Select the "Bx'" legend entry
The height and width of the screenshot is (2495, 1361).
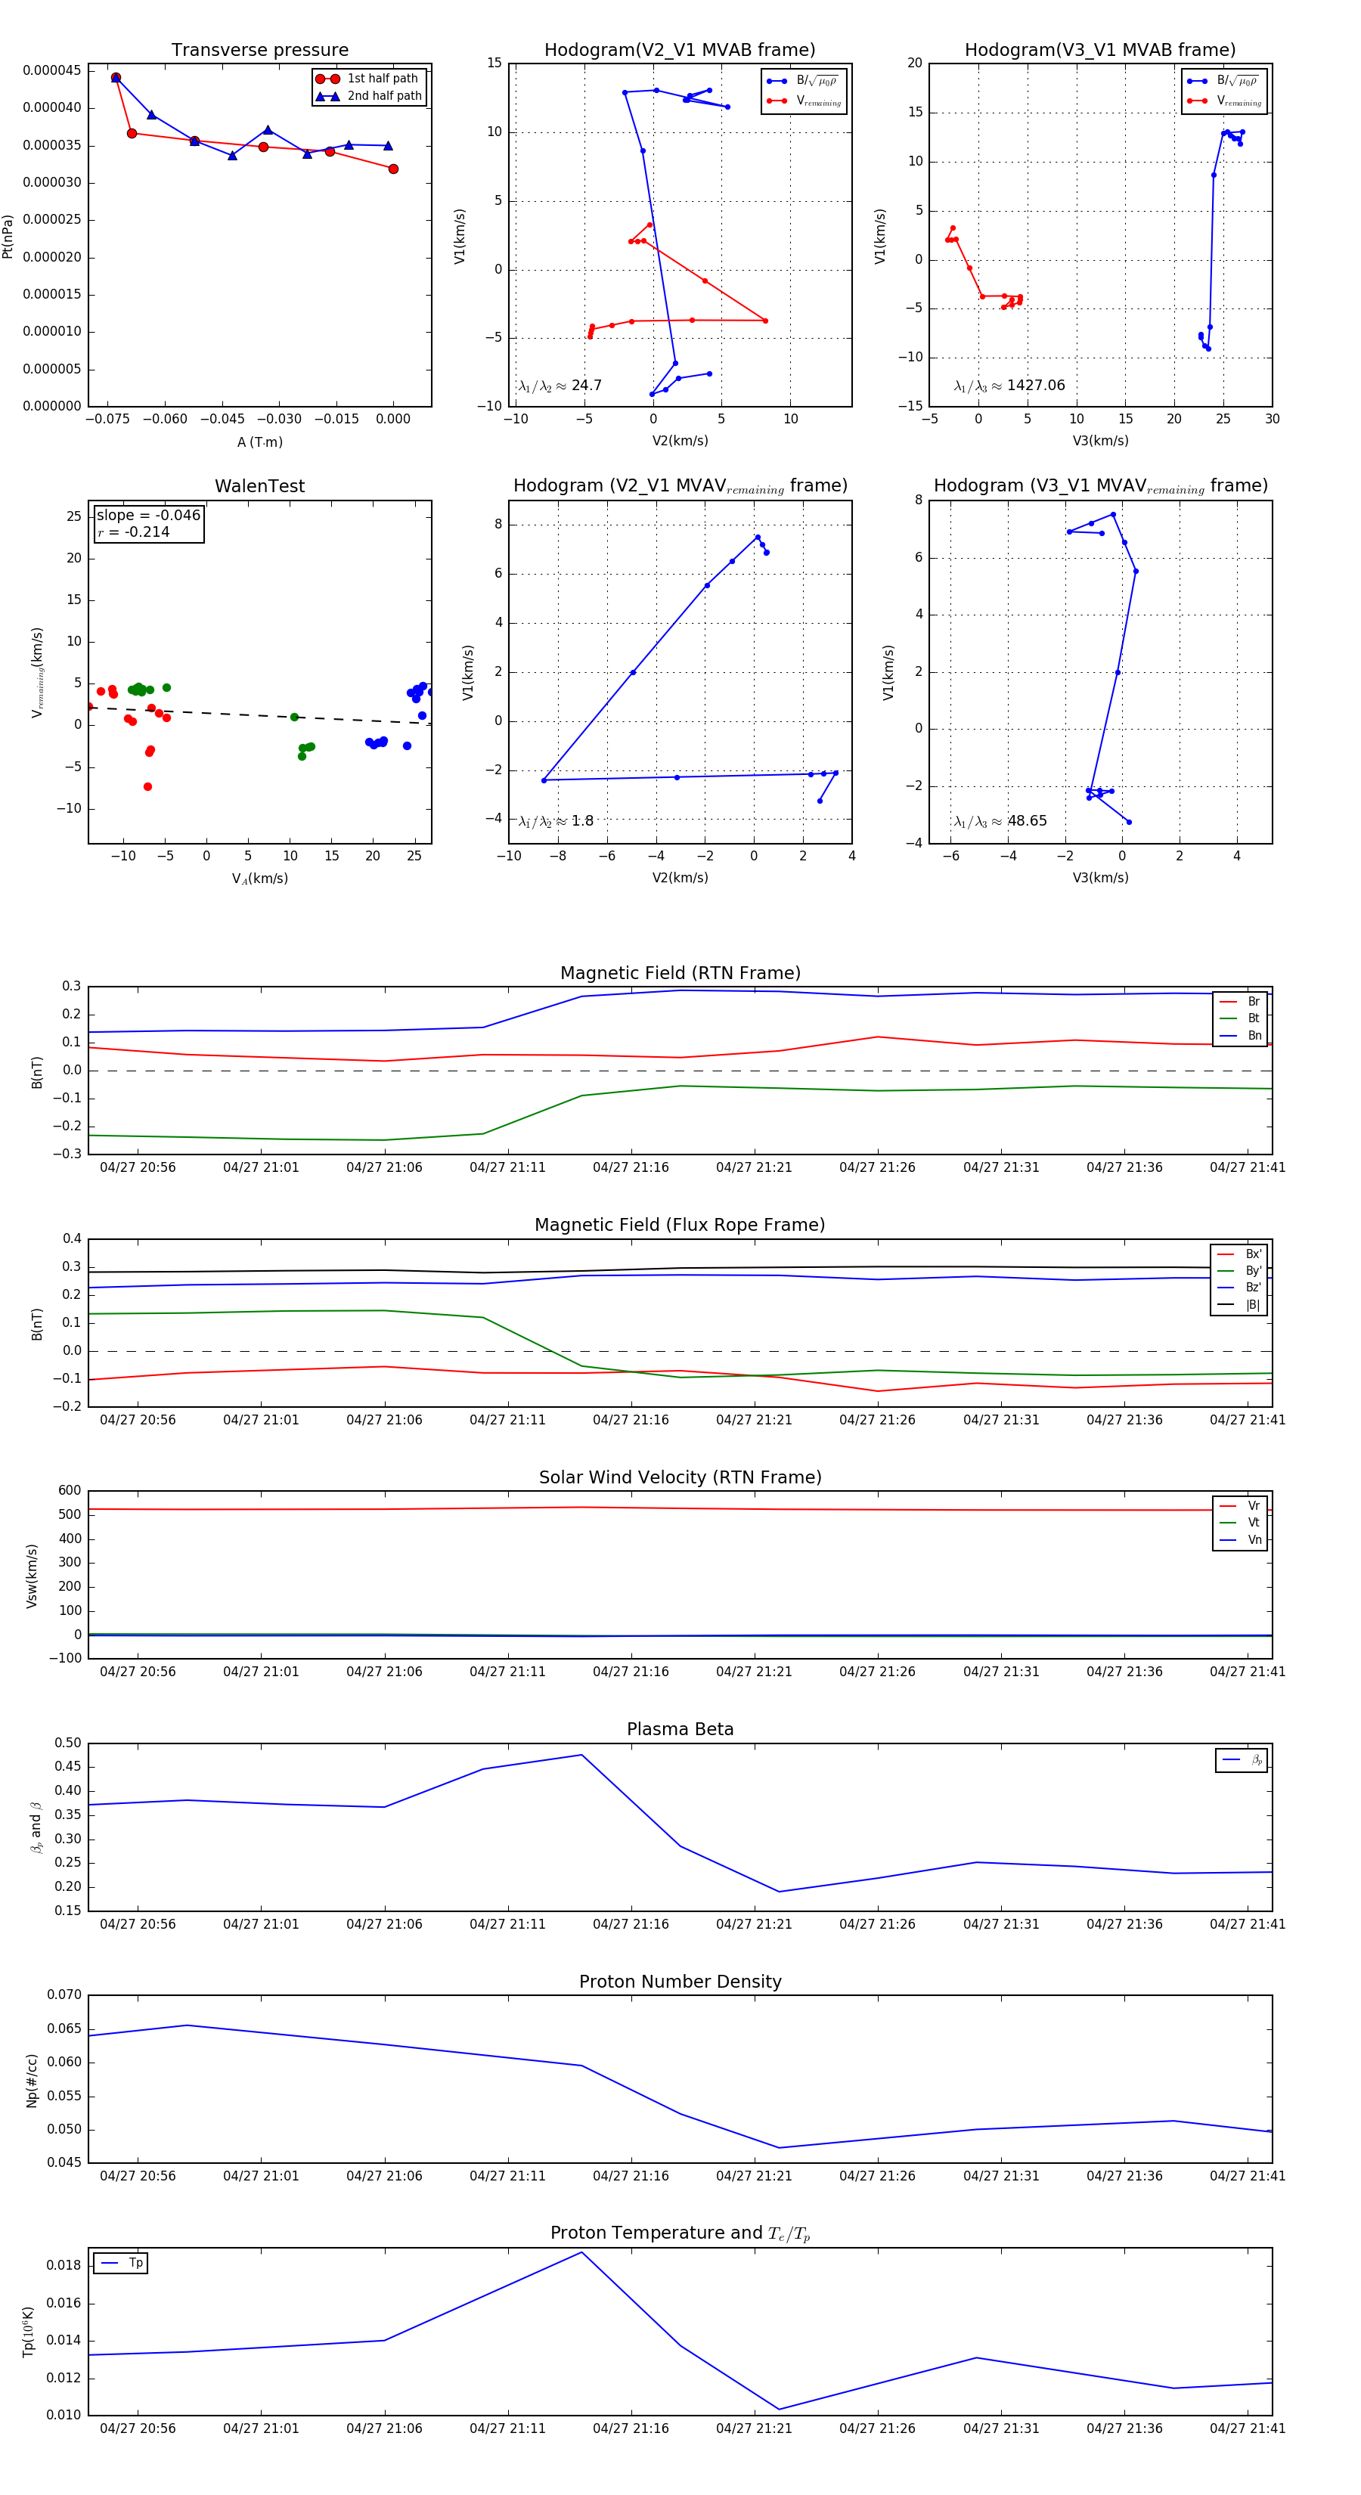coord(1239,1254)
